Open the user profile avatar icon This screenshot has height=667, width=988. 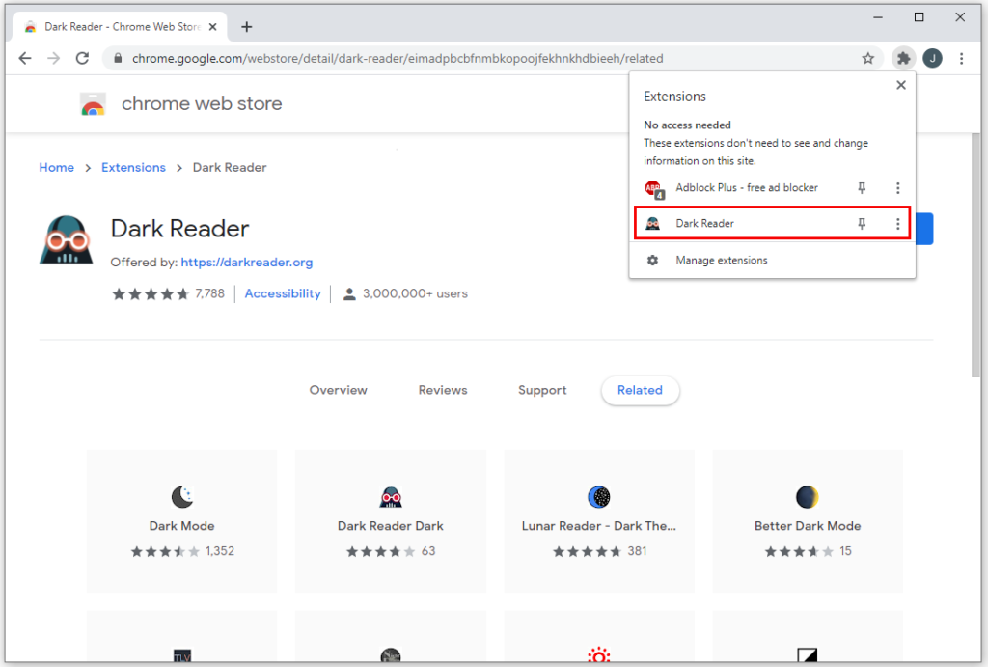pyautogui.click(x=932, y=58)
